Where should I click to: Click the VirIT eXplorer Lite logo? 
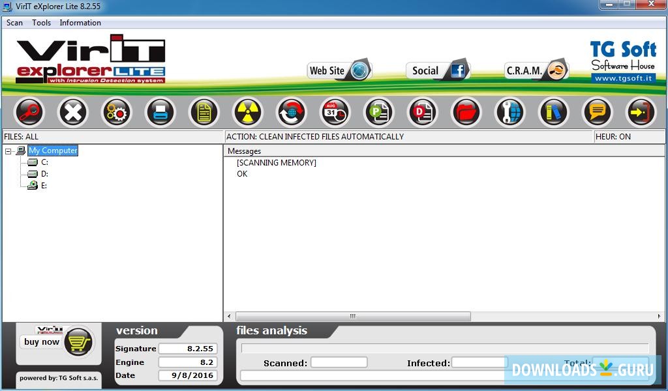tap(90, 59)
